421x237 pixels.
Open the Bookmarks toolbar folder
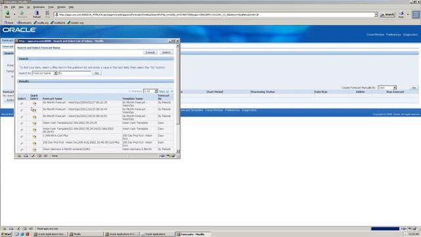[x=24, y=23]
